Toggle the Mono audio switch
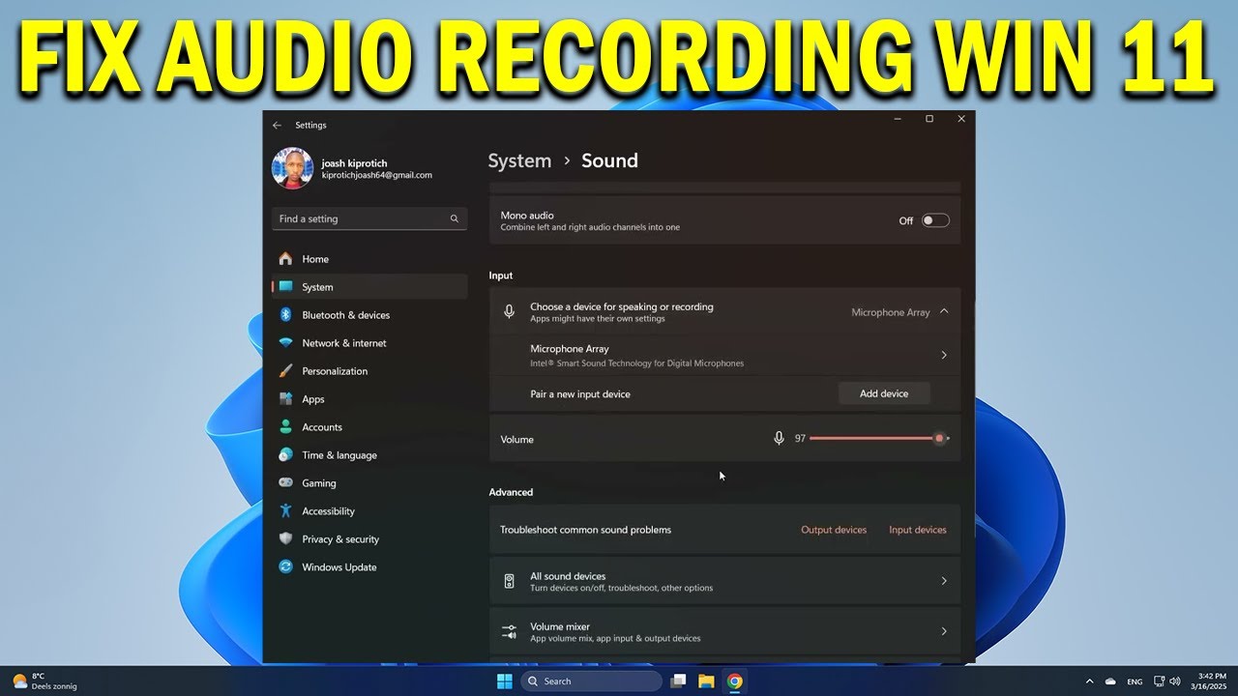Image resolution: width=1238 pixels, height=696 pixels. [x=935, y=220]
